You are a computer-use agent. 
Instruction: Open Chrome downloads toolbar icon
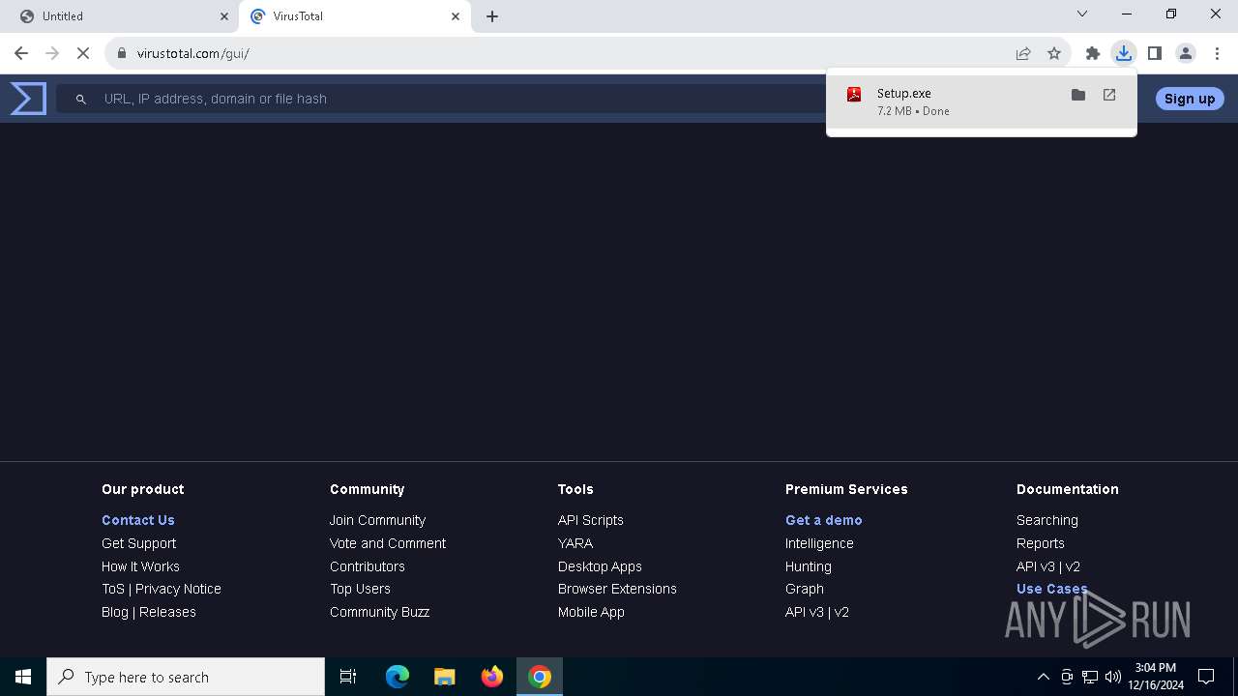coord(1124,53)
